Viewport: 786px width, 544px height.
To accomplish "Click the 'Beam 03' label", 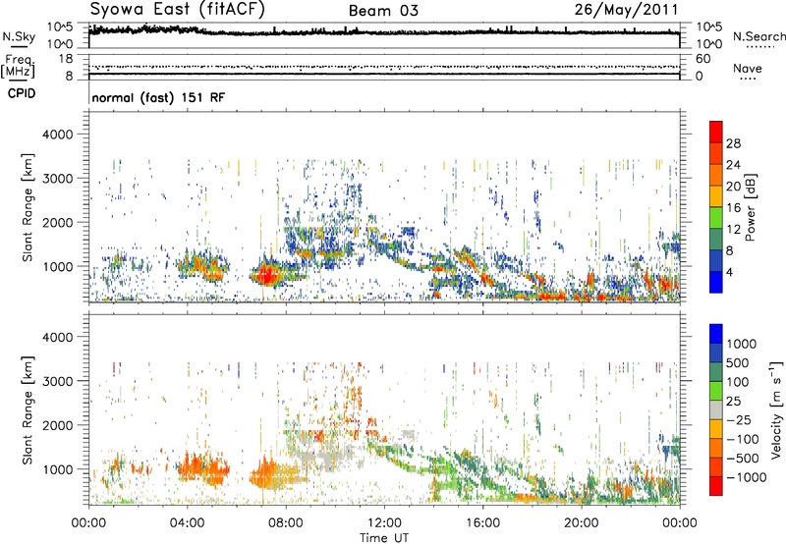I will pyautogui.click(x=383, y=11).
